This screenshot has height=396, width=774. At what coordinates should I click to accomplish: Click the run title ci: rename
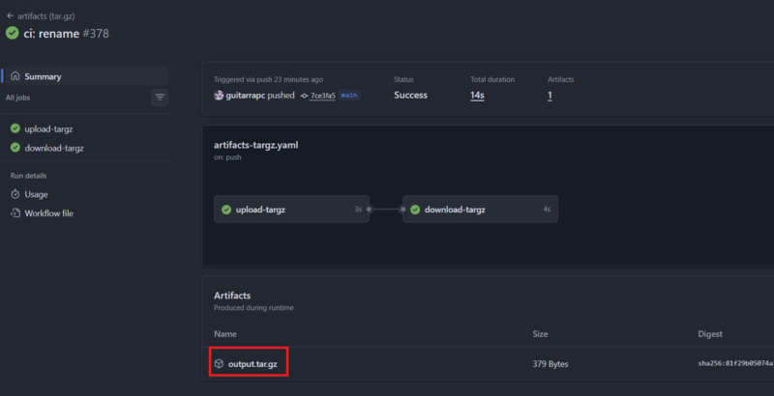[x=51, y=34]
